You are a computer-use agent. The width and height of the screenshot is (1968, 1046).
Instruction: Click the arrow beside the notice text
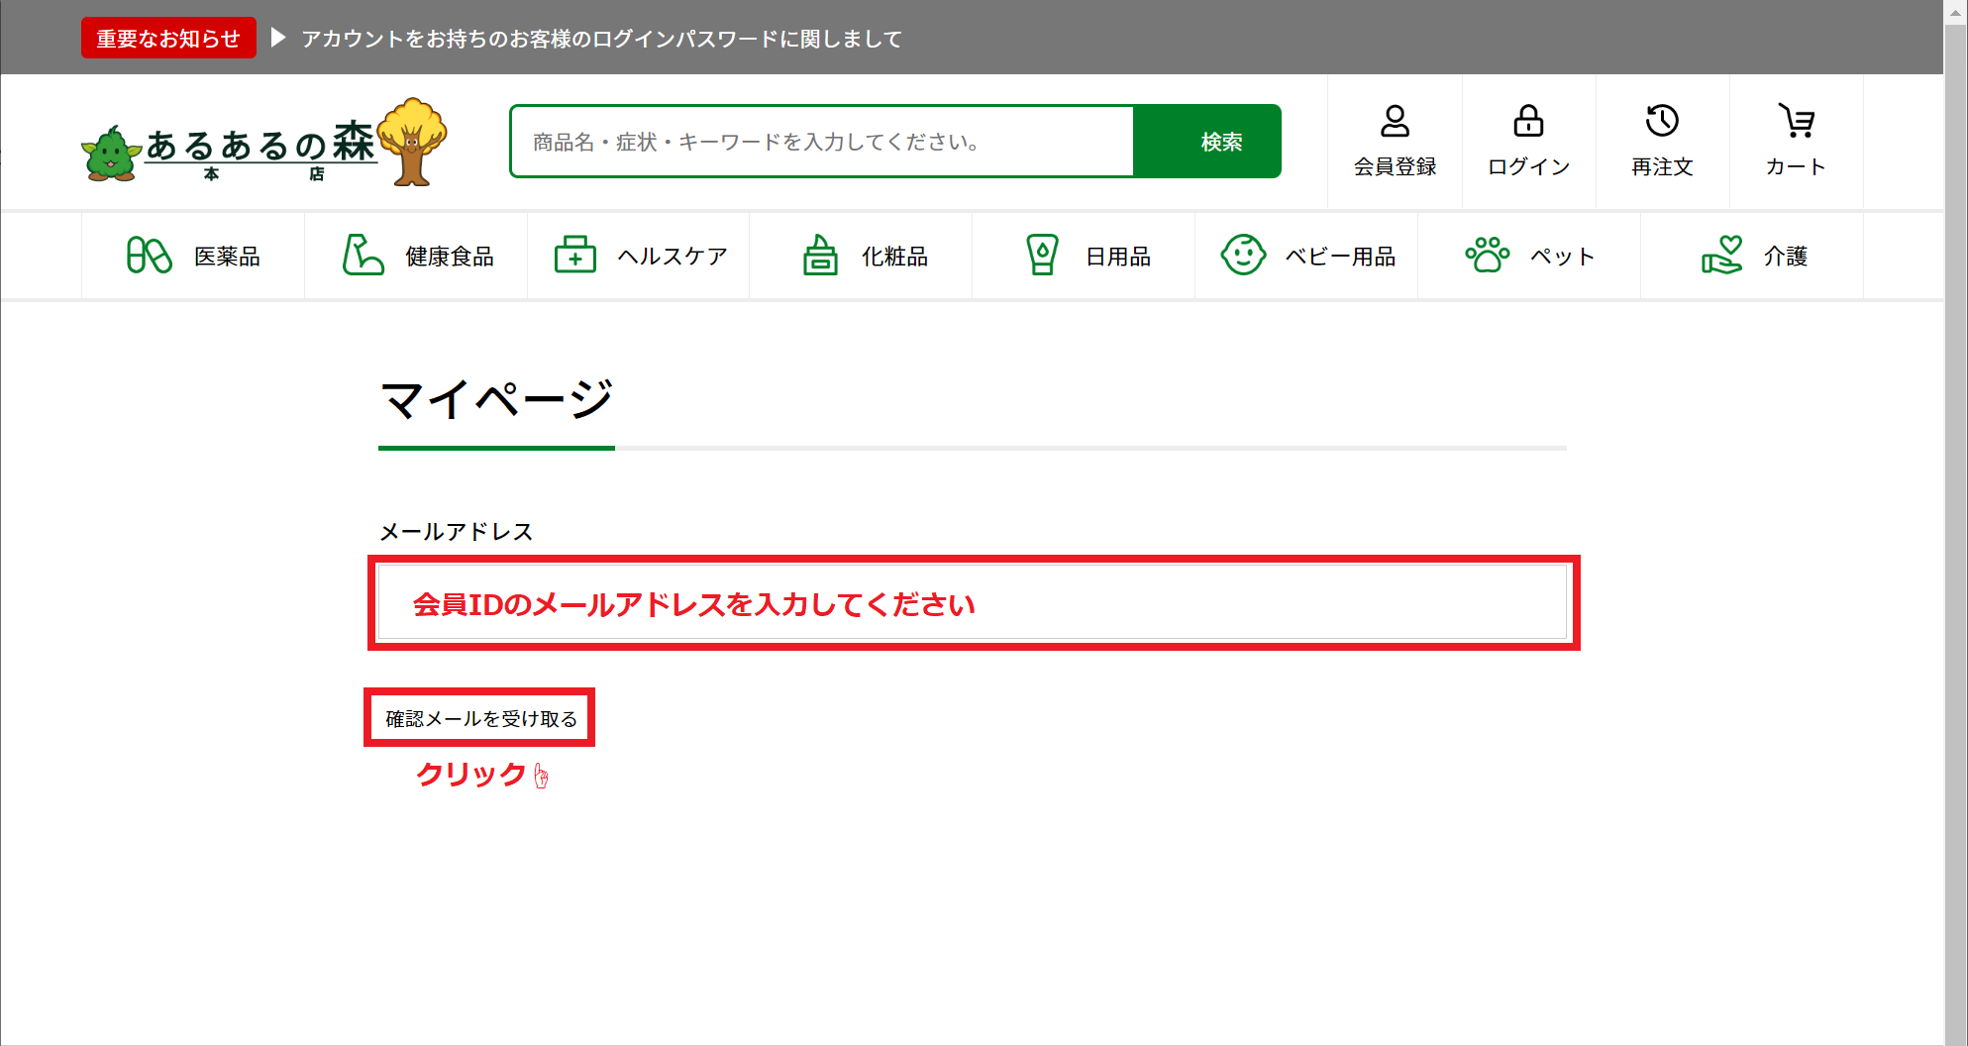(278, 38)
